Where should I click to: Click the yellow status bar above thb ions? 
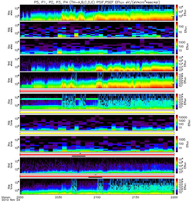tap(97, 112)
